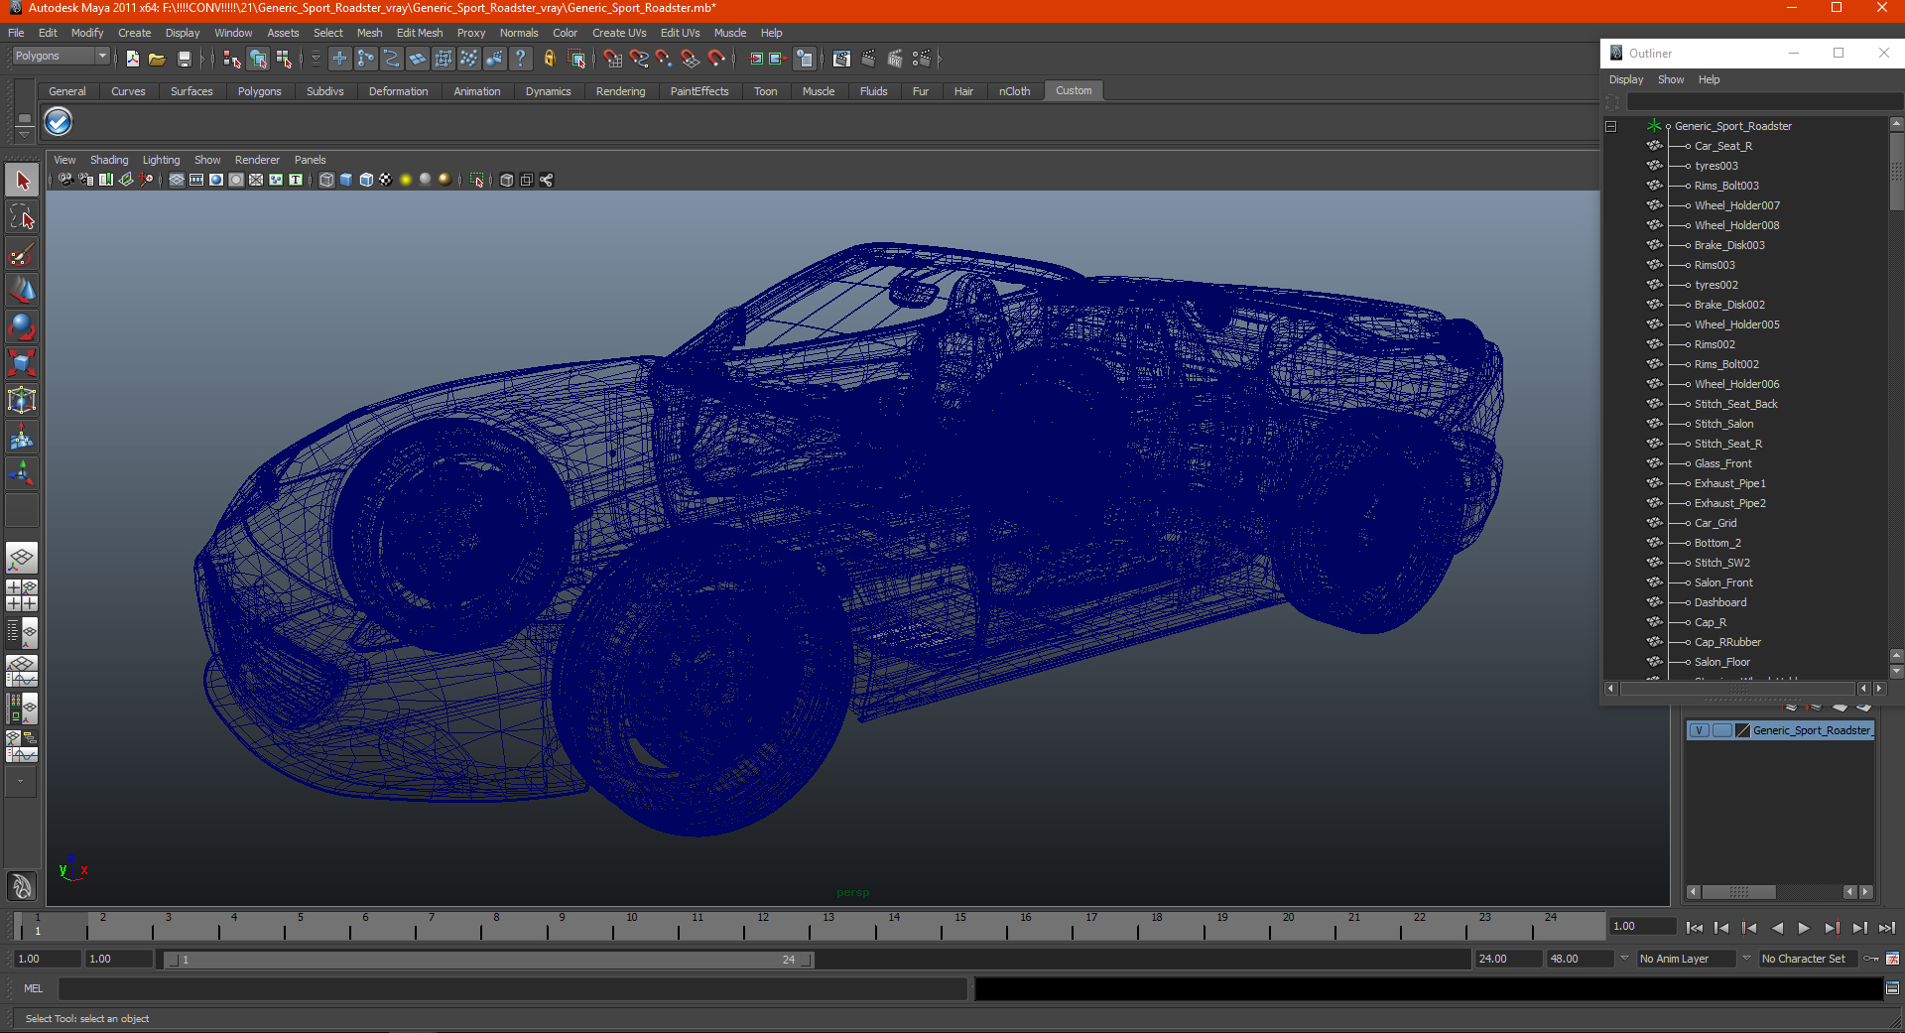The image size is (1905, 1033).
Task: Toggle snap to grids magnet
Action: [x=612, y=60]
